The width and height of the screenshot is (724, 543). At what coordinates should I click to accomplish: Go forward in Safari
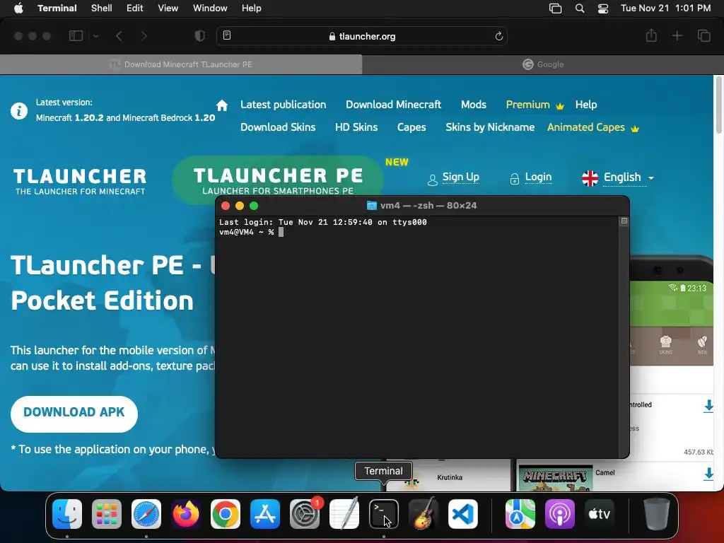pos(144,36)
